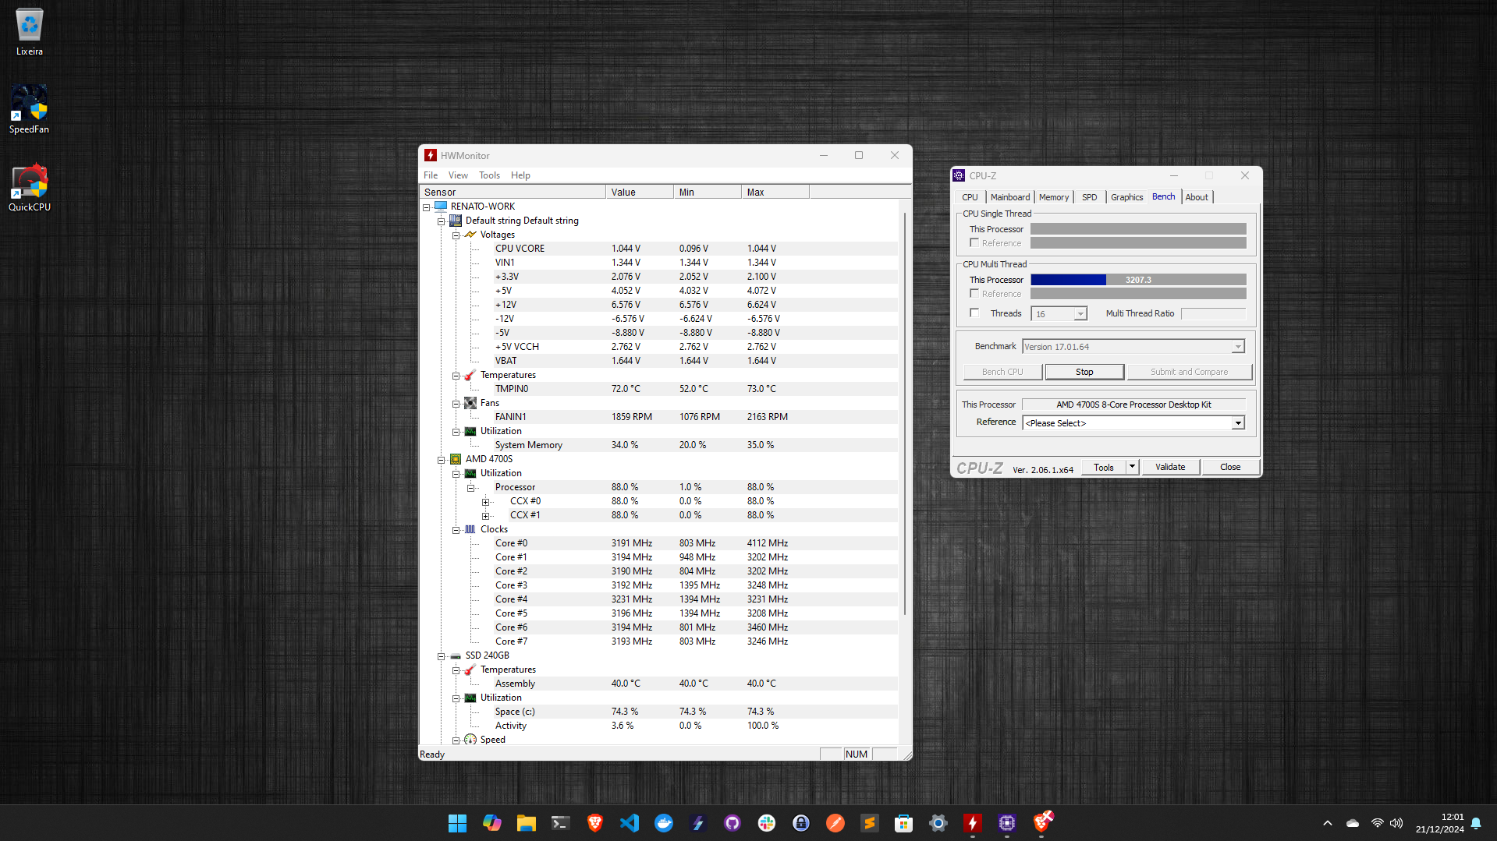The height and width of the screenshot is (841, 1497).
Task: Open the Tools menu in HWMonitor
Action: 489,175
